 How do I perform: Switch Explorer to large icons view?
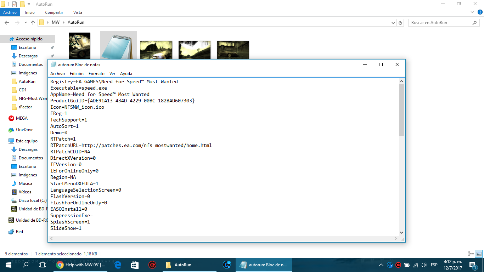(x=479, y=254)
